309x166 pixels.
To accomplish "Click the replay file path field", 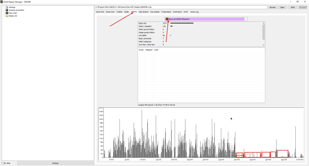I will pos(181,7).
